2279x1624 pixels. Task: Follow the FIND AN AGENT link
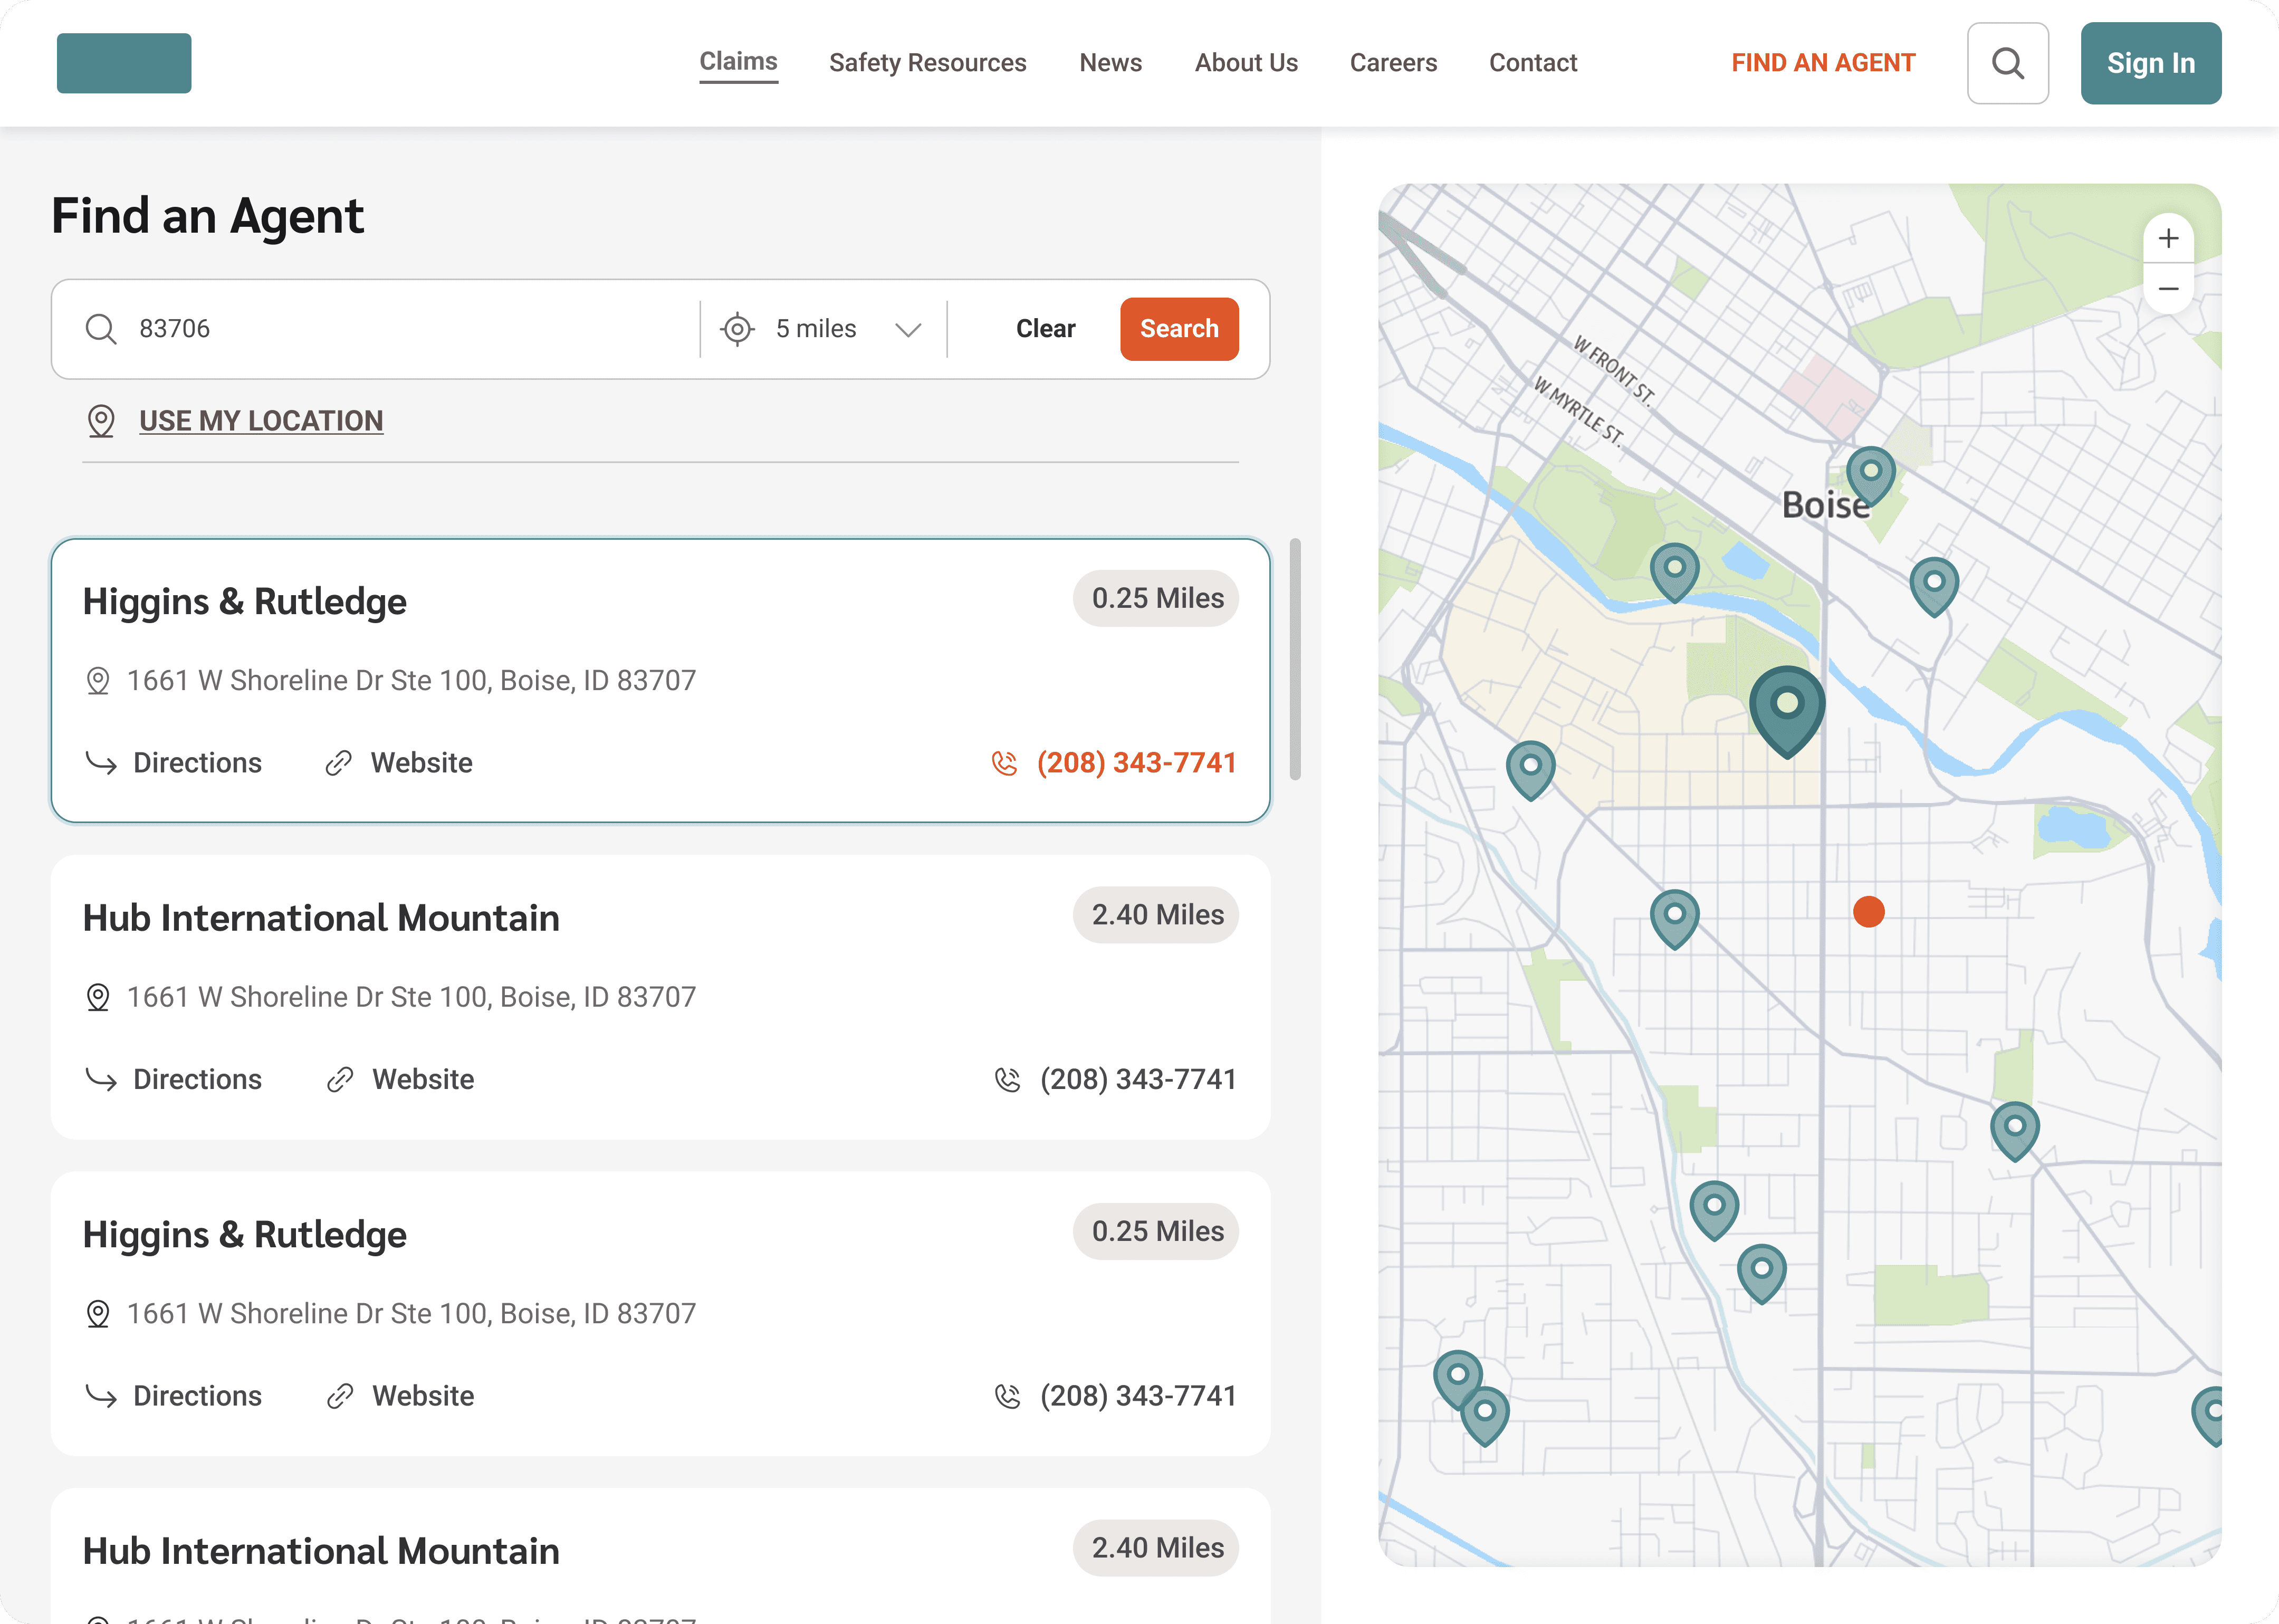(1823, 63)
